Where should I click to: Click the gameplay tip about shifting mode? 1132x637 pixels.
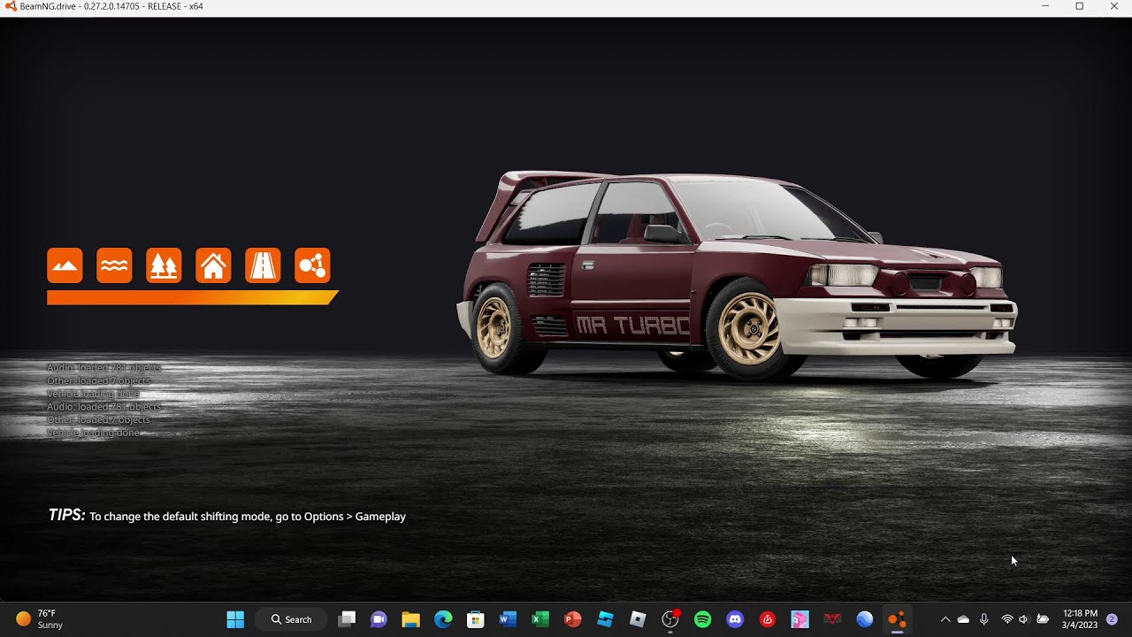coord(227,516)
